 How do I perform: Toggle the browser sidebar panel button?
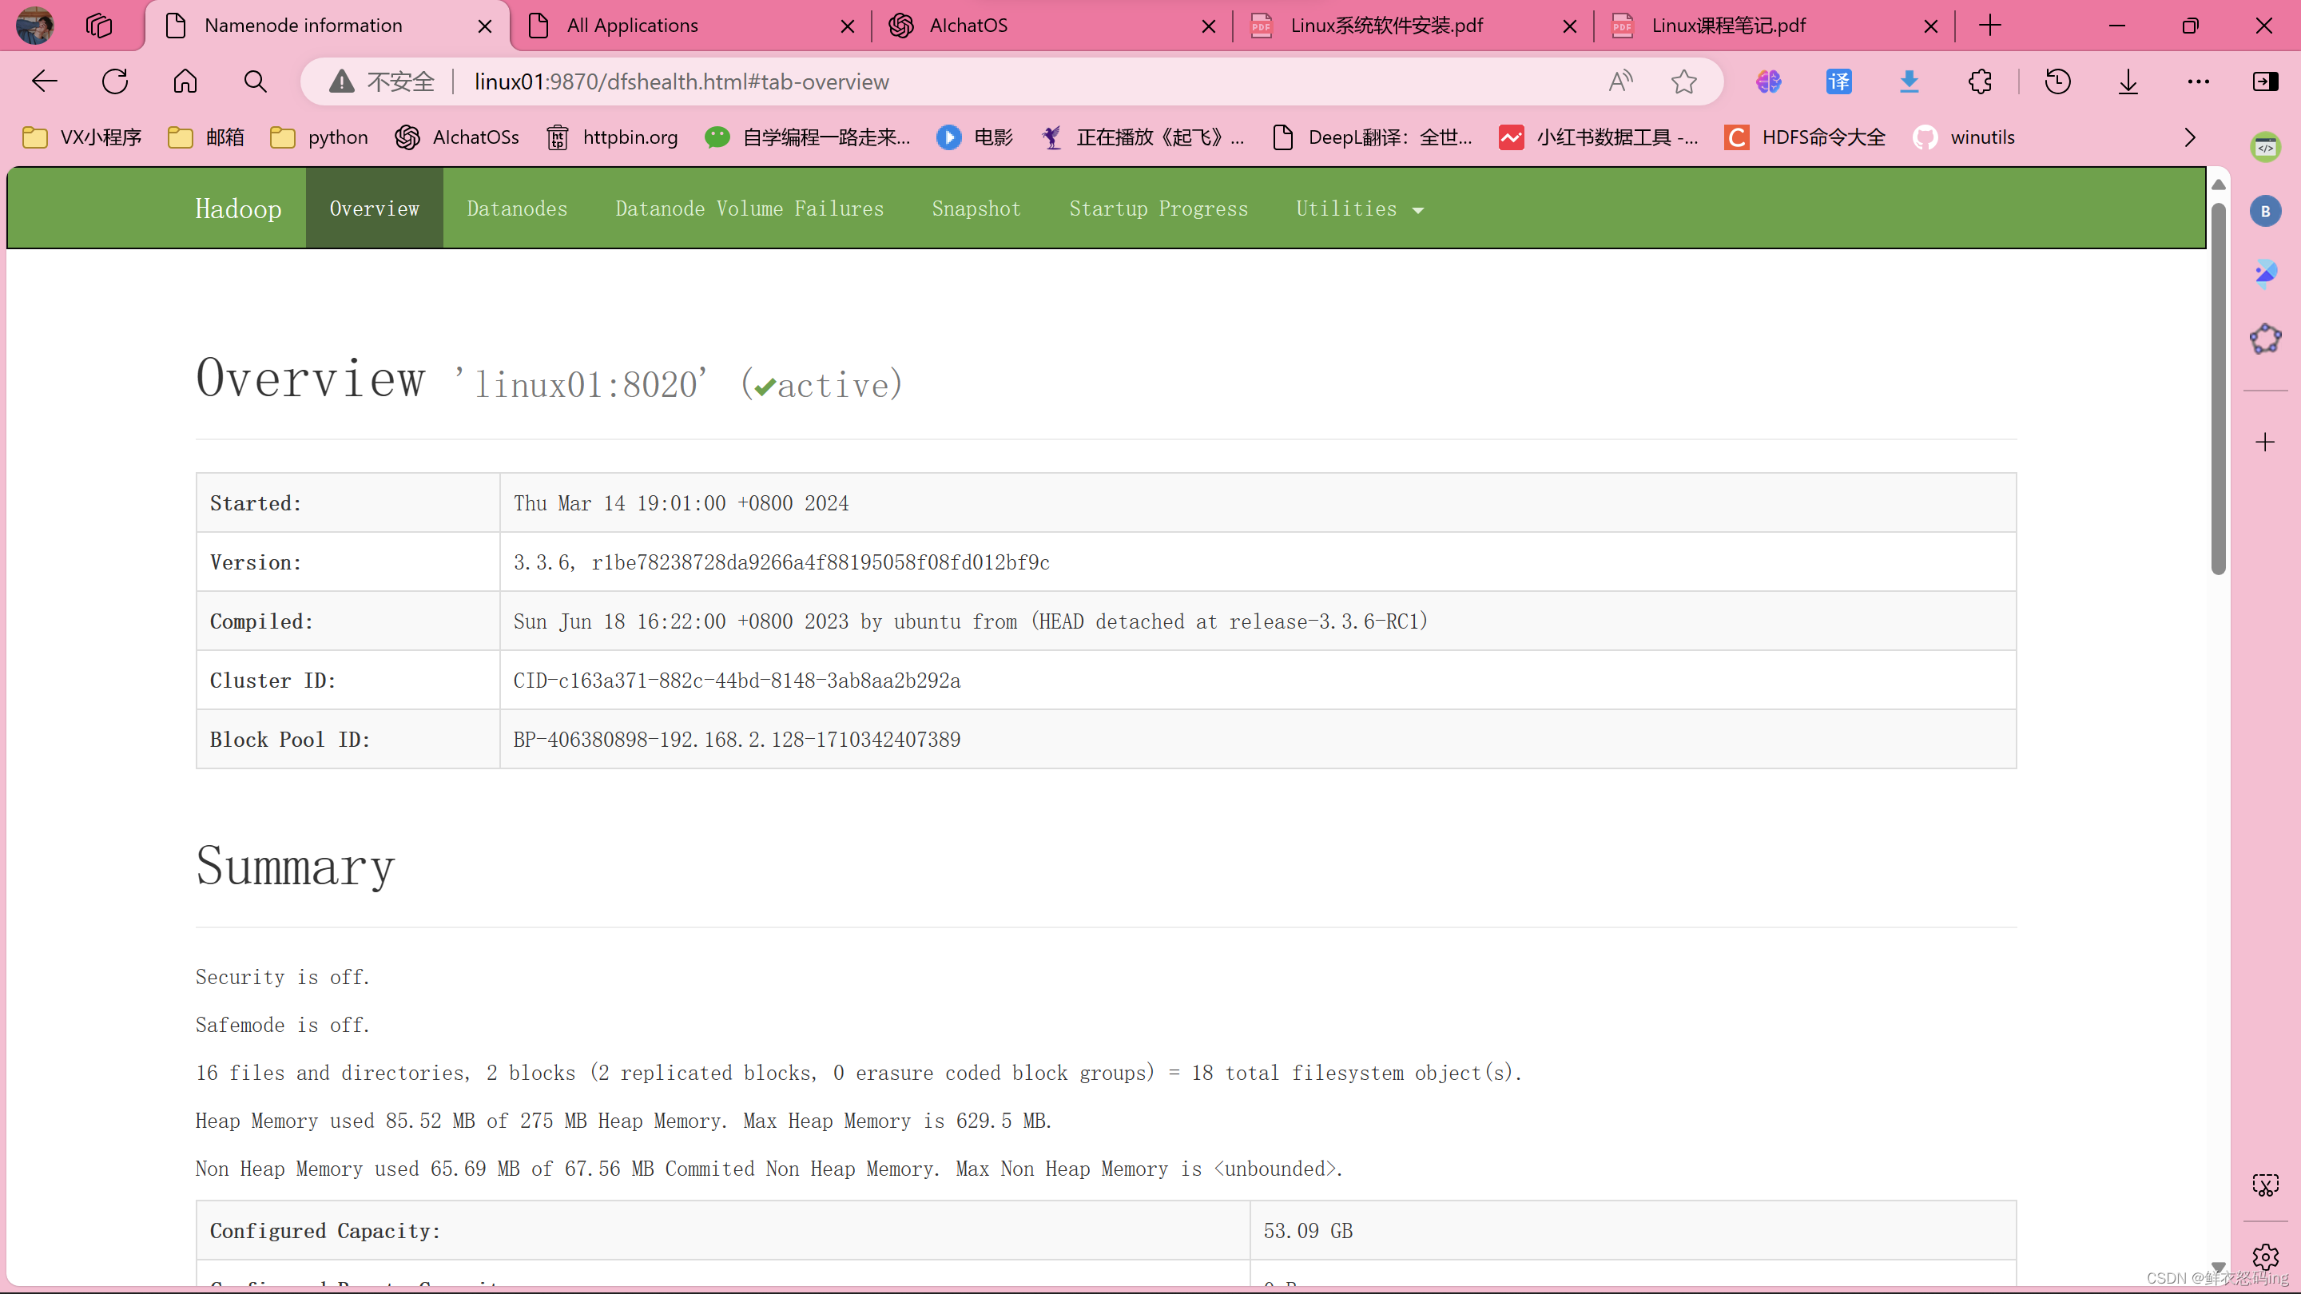[x=2264, y=81]
